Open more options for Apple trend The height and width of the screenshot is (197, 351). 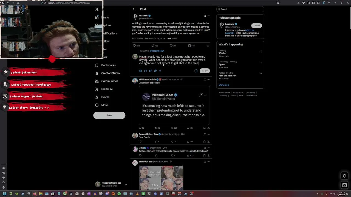point(261,62)
